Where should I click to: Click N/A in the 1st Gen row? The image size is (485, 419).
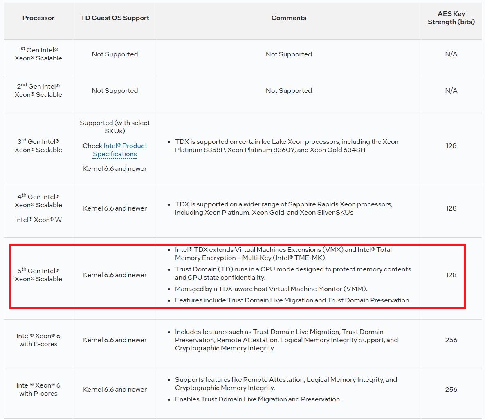[x=451, y=54]
